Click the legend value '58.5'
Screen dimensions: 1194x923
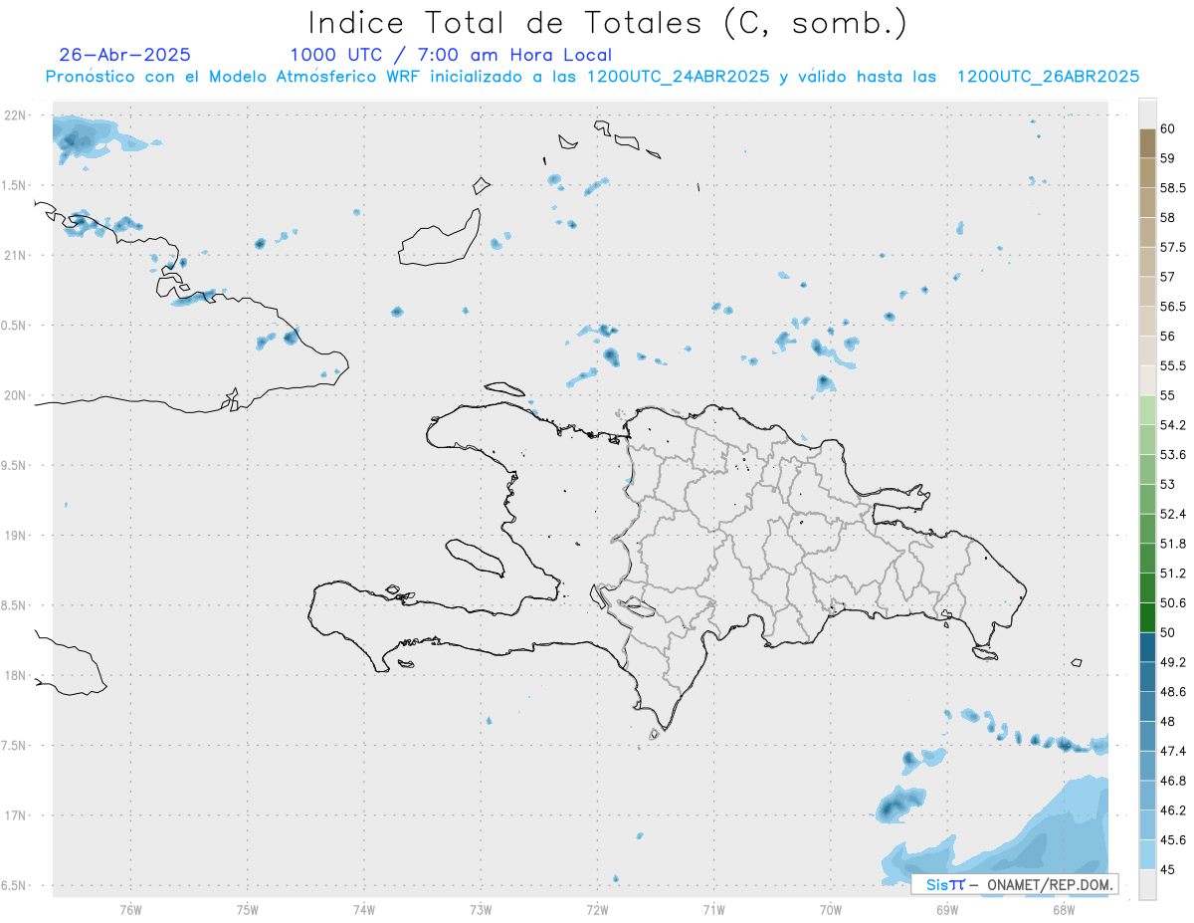1173,188
